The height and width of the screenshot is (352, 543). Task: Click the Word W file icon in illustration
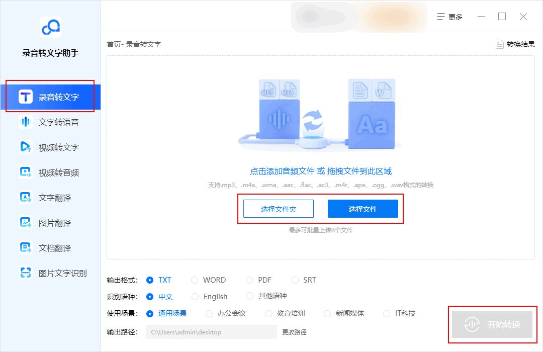[x=383, y=90]
